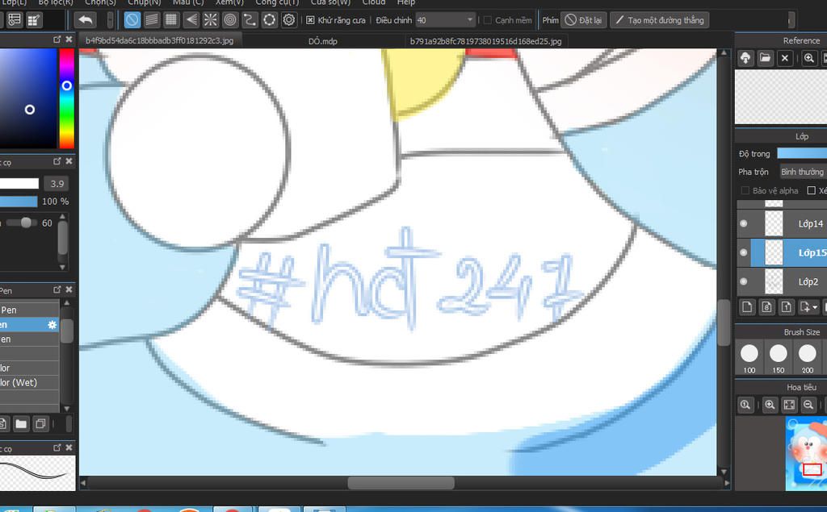Choose the 200 brush size preset
The height and width of the screenshot is (512, 827).
click(808, 358)
